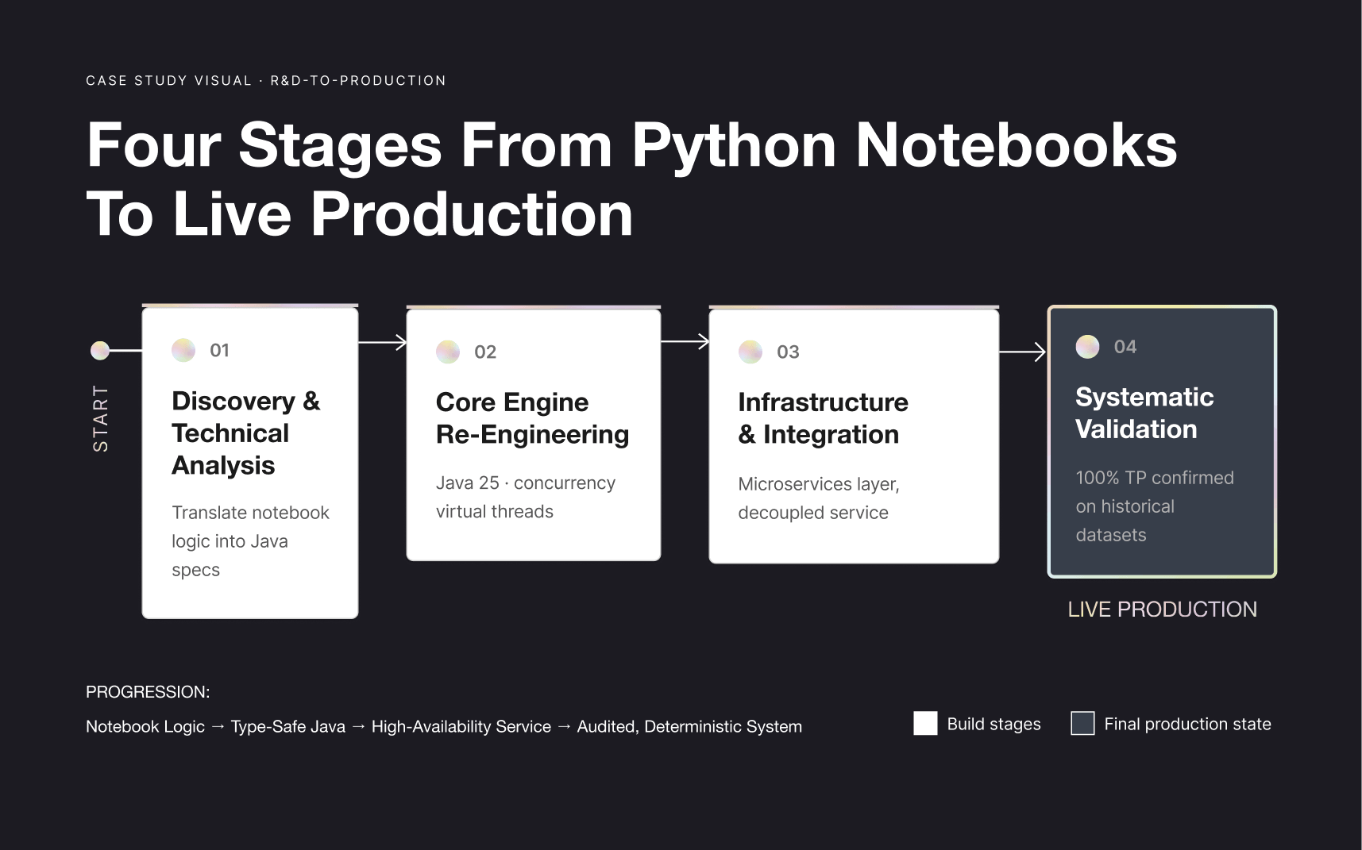Click the stage number 04
The width and height of the screenshot is (1362, 850).
[x=1125, y=347]
